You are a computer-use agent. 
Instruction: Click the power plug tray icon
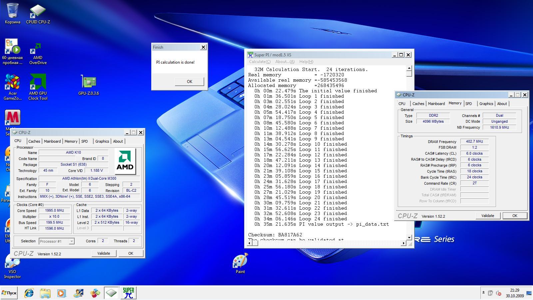(490, 293)
